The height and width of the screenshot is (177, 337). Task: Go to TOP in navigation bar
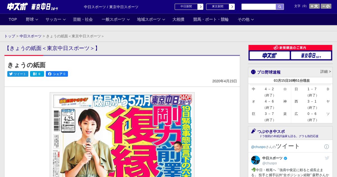point(13,19)
